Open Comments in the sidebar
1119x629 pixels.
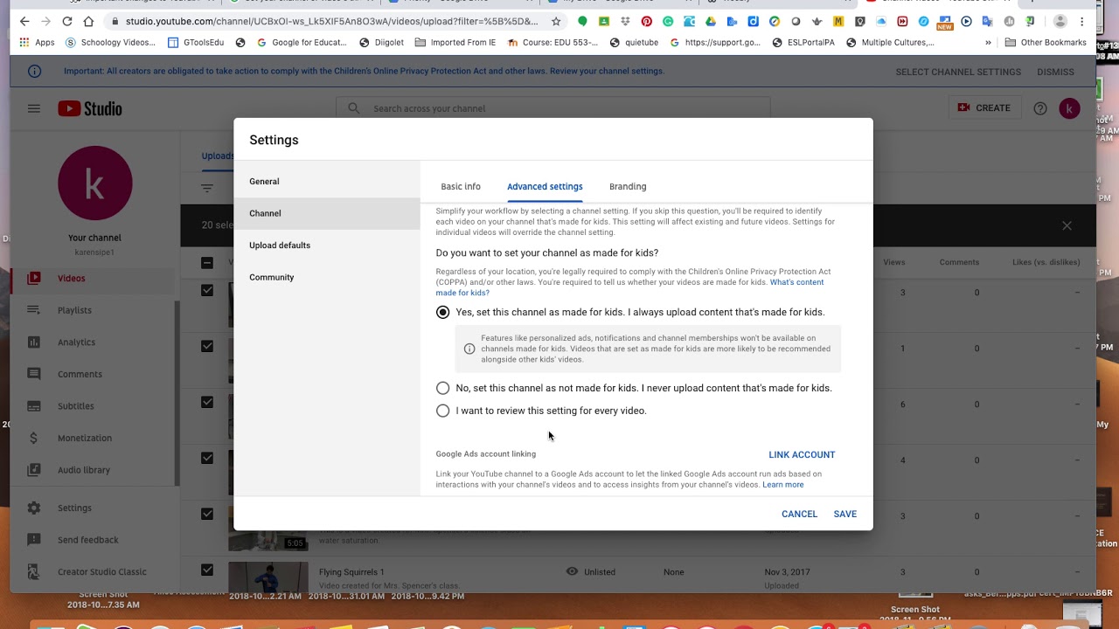pos(80,374)
